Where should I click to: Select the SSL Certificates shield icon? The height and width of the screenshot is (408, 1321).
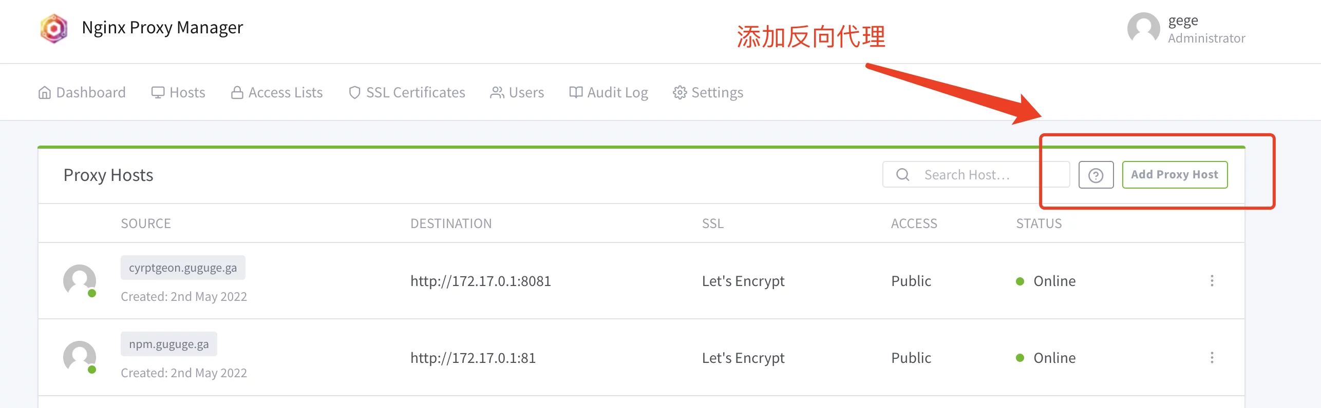(x=354, y=92)
